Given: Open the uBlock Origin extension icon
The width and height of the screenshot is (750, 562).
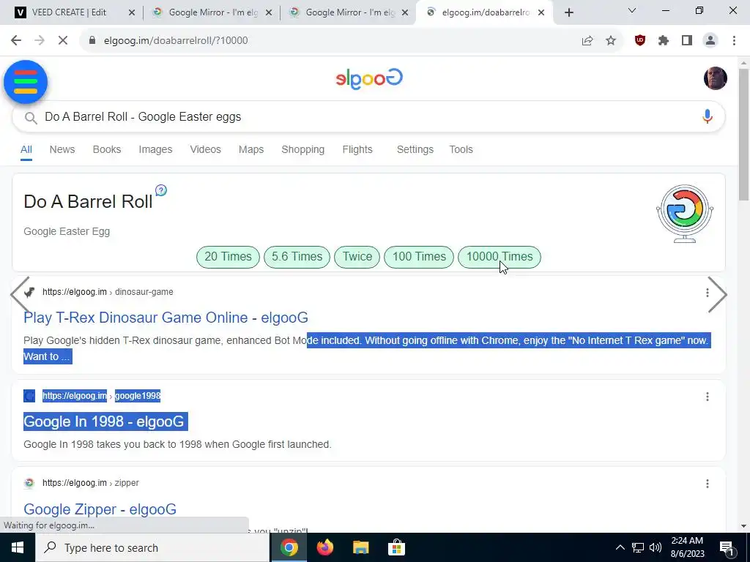Looking at the screenshot, I should (x=640, y=41).
